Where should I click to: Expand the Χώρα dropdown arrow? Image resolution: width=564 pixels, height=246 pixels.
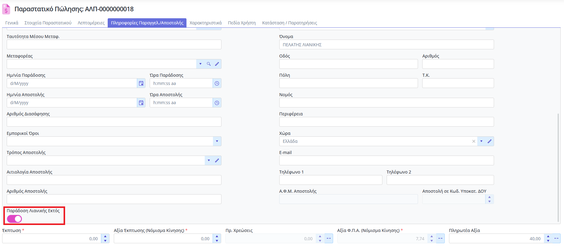click(481, 141)
